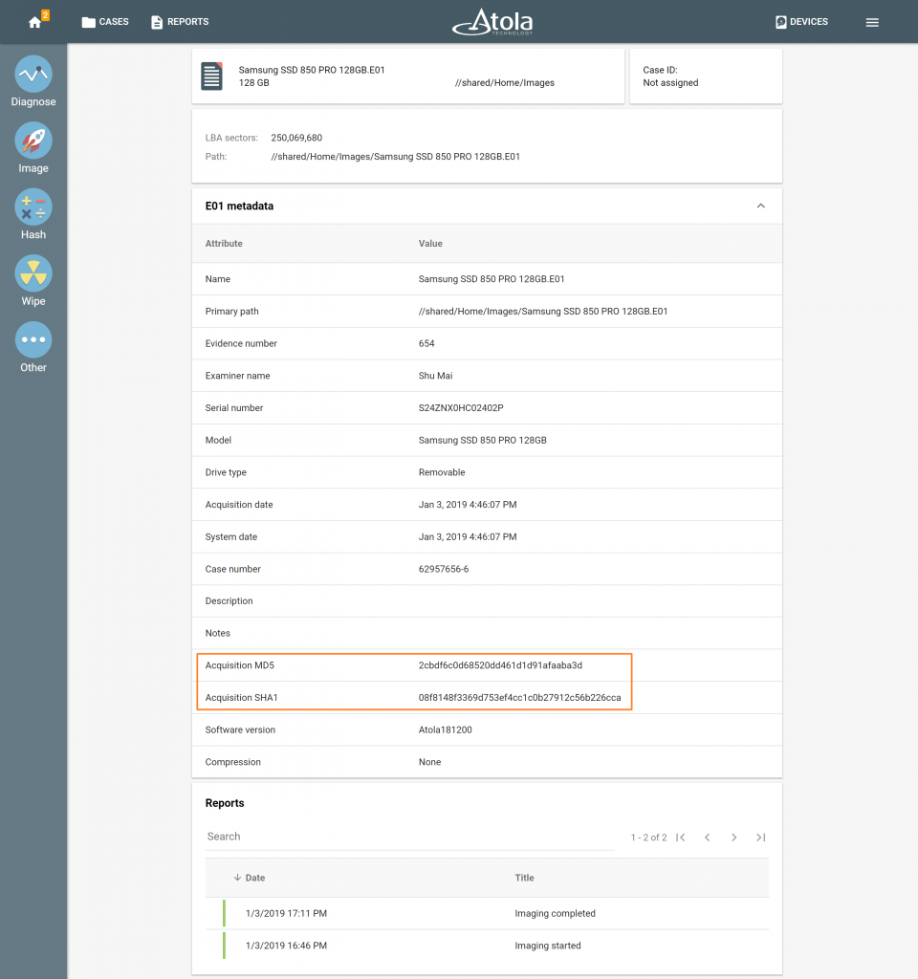Select the Acquisition MD5 hash value
The image size is (918, 979).
(x=500, y=665)
